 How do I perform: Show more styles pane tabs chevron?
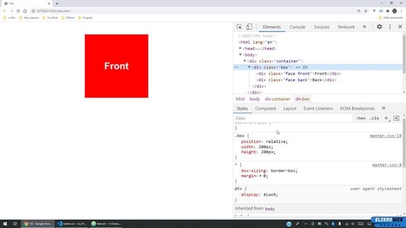point(383,108)
